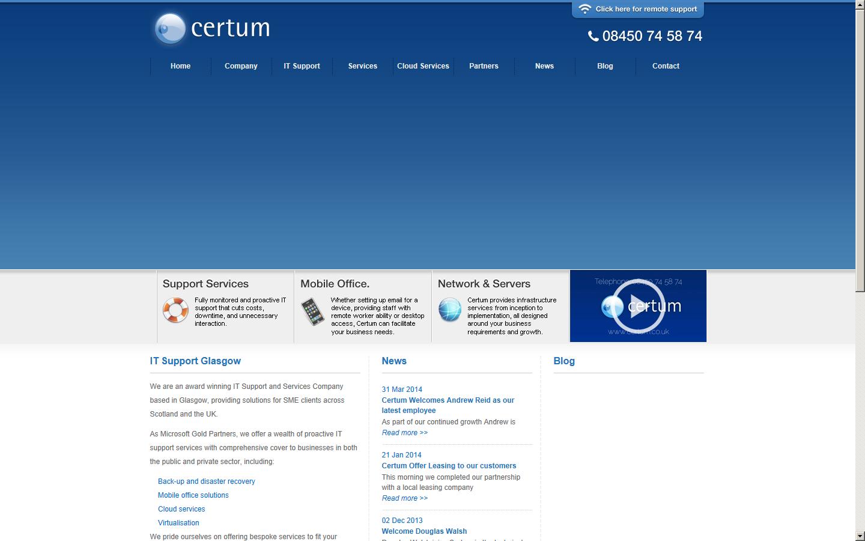Screen dimensions: 865x541
Task: Read more about the leasing news
Action: 405,498
